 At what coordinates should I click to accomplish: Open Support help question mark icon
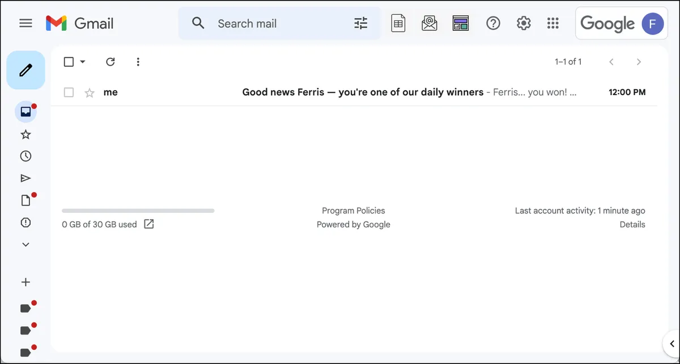pyautogui.click(x=494, y=23)
